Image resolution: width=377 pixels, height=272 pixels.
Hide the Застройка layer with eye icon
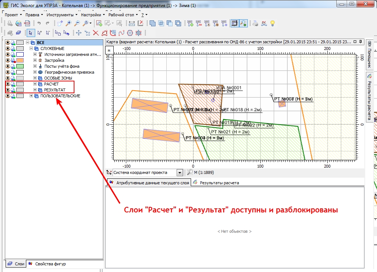(x=8, y=60)
